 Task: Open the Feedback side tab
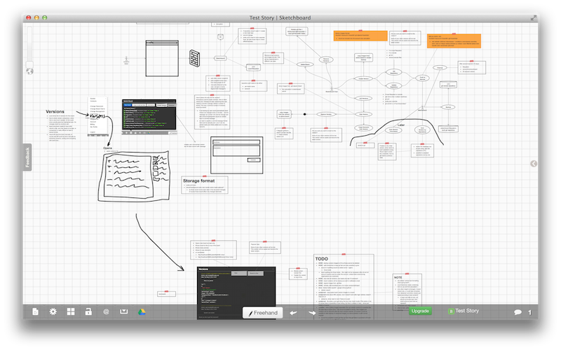[27, 157]
